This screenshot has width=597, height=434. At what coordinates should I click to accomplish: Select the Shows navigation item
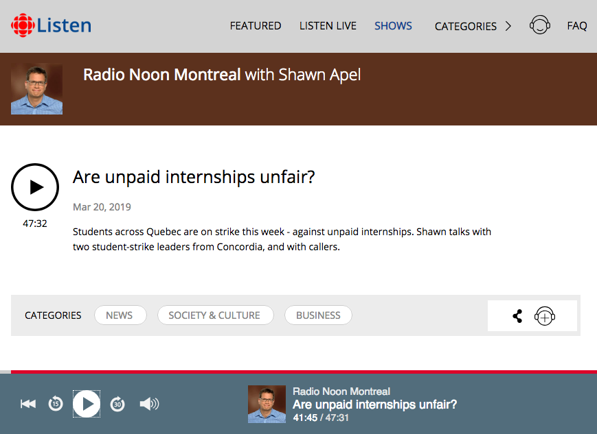click(393, 26)
